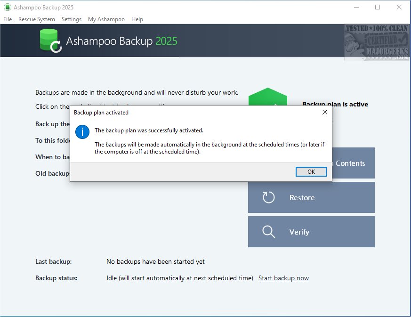Click the Contents button behind the dialog
This screenshot has height=317, width=411.
[353, 163]
